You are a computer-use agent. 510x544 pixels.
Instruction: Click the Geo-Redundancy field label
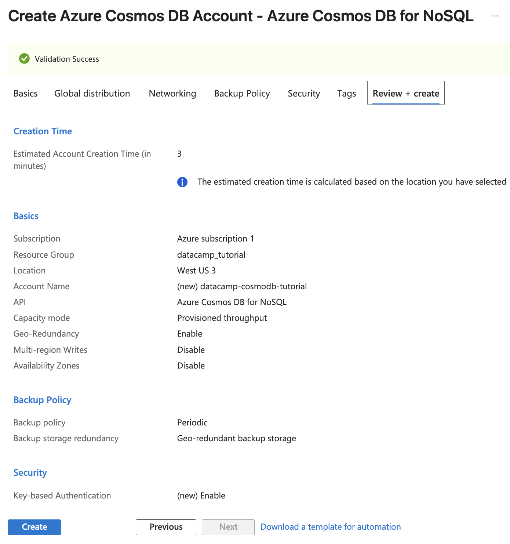[46, 334]
